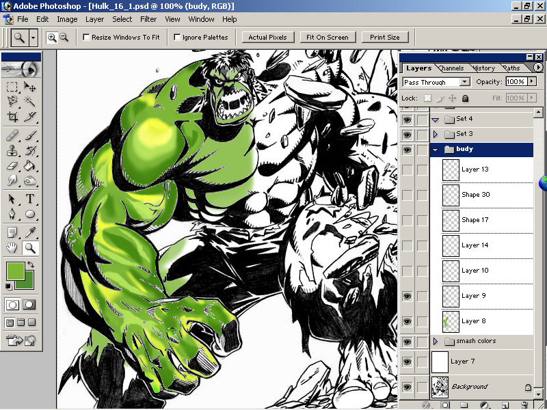
Task: Hide the Background layer
Action: 407,387
